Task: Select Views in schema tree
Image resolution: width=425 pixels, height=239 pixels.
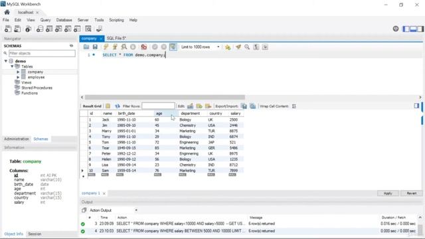Action: pyautogui.click(x=27, y=82)
